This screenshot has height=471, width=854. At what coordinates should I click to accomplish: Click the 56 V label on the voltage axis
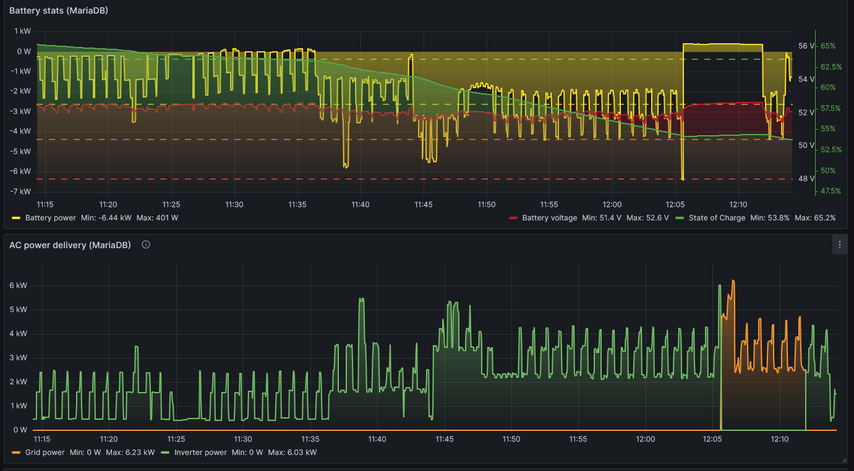(806, 46)
